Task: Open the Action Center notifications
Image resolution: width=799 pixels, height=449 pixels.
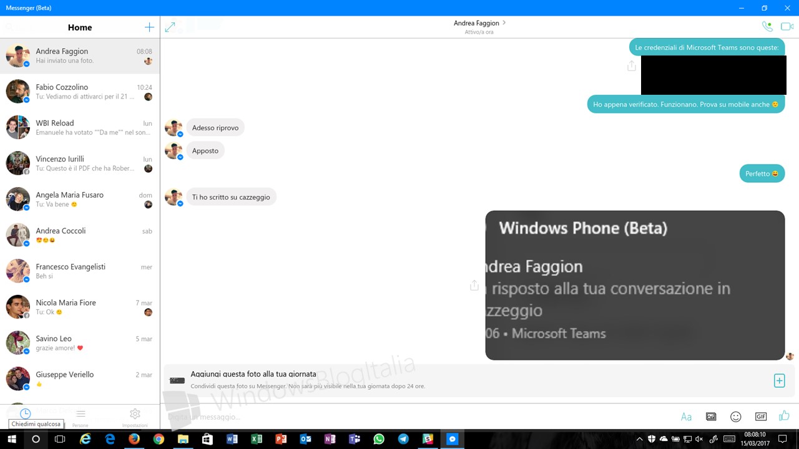Action: (782, 439)
